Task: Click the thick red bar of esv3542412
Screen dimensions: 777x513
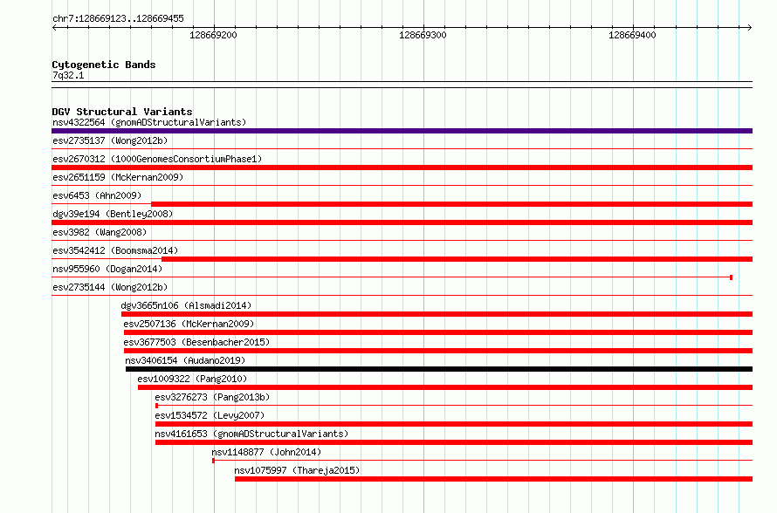Action: click(x=457, y=259)
